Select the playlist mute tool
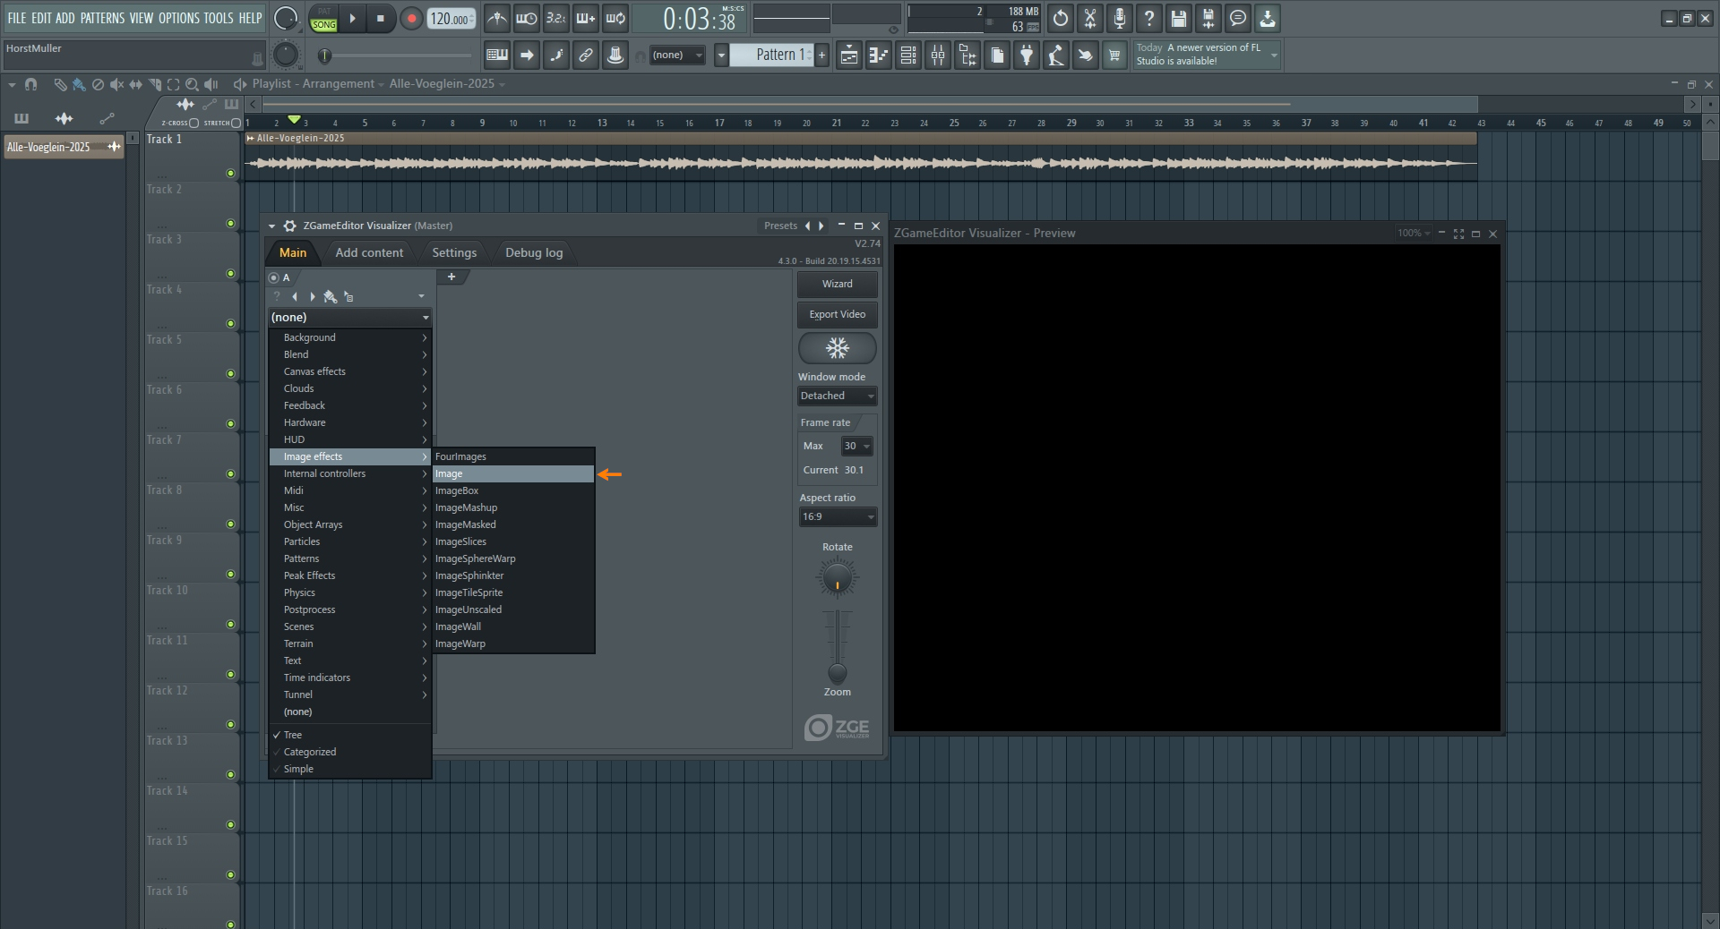The width and height of the screenshot is (1720, 929). [x=116, y=84]
